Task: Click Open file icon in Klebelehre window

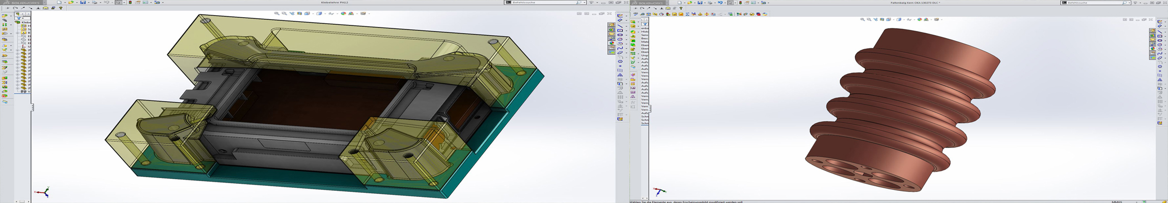Action: point(71,3)
